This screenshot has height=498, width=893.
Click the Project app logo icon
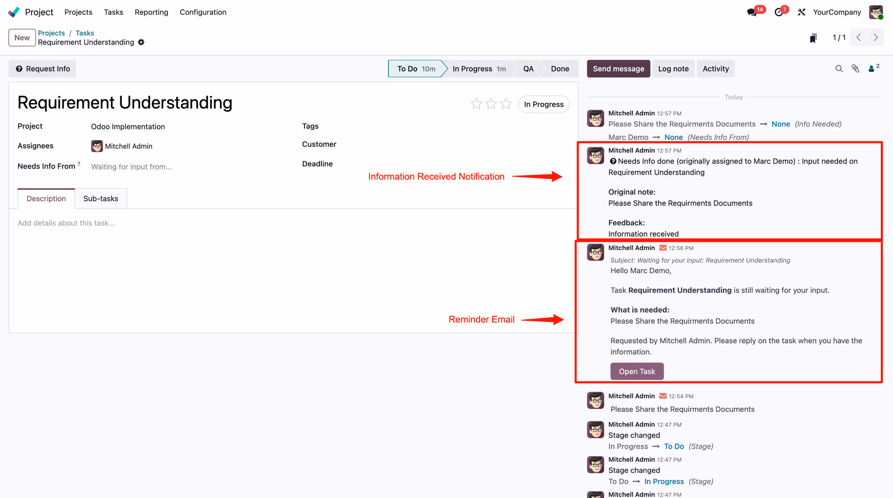click(14, 12)
